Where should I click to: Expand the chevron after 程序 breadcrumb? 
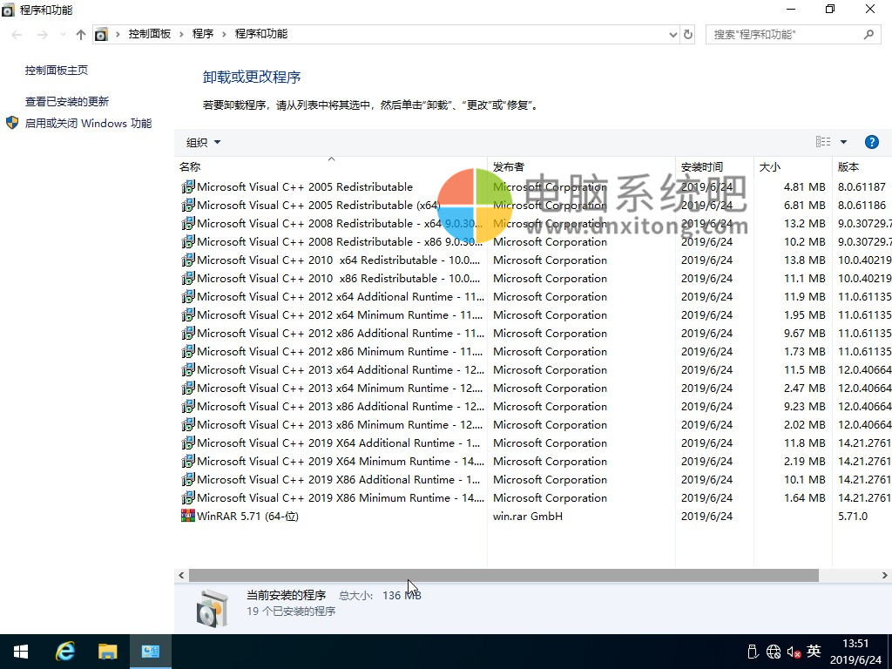[x=224, y=35]
